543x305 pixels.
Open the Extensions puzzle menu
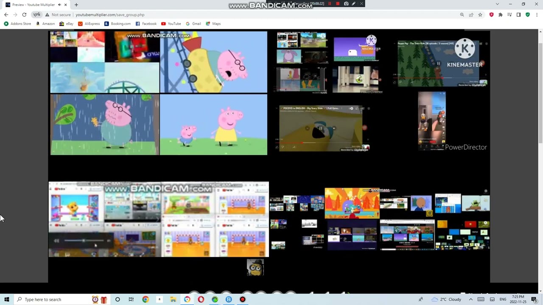pyautogui.click(x=501, y=15)
